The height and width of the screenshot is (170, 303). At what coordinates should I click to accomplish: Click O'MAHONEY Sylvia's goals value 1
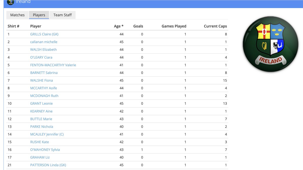pyautogui.click(x=142, y=150)
